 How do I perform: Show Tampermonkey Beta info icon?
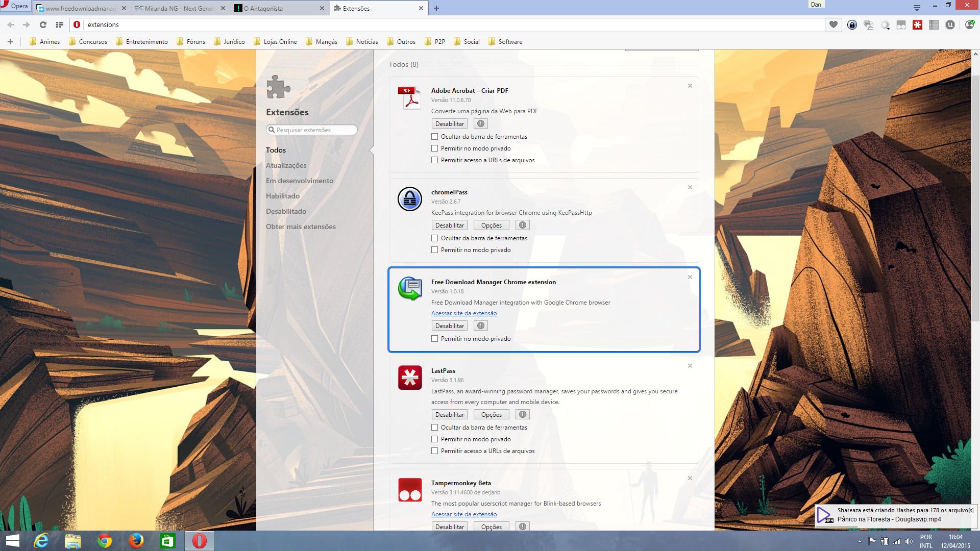[522, 527]
